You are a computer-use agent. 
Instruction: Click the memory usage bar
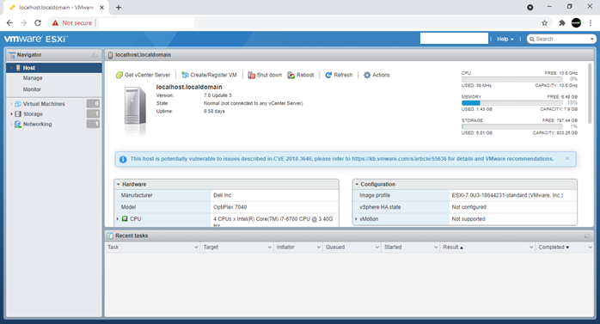[x=512, y=103]
